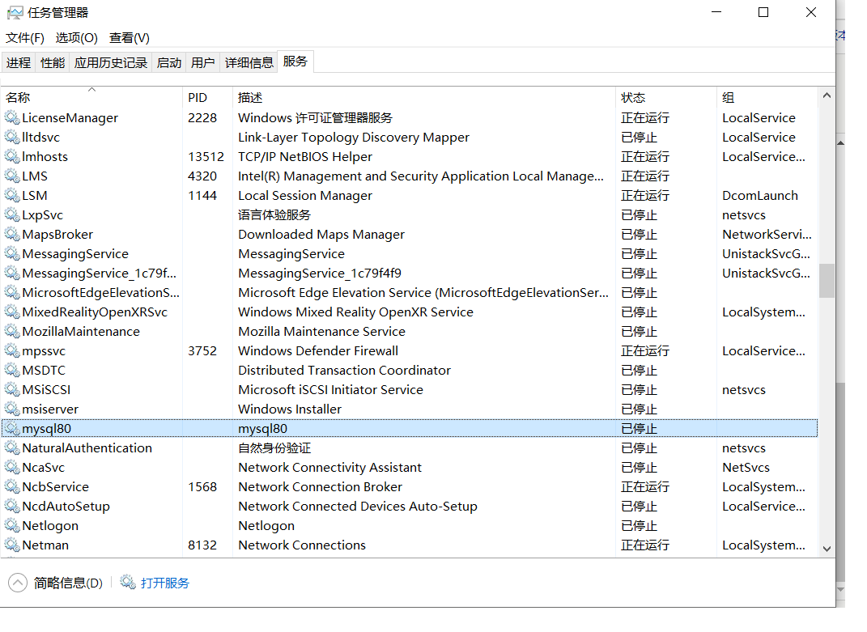Click the gear icon next to LicenseManager
Screen dimensions: 867x632
pyautogui.click(x=12, y=118)
